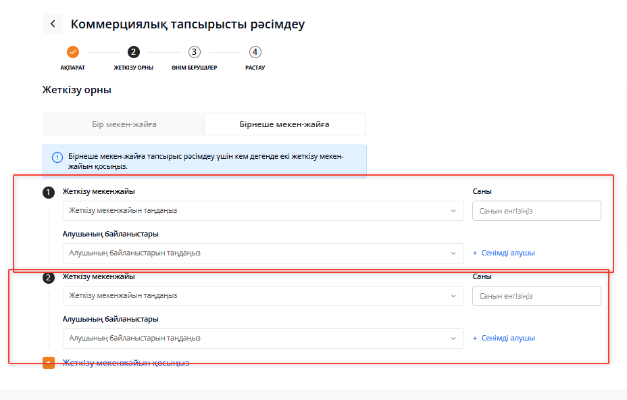Open second Жеткізу мекенжайы dropdown

(x=263, y=296)
